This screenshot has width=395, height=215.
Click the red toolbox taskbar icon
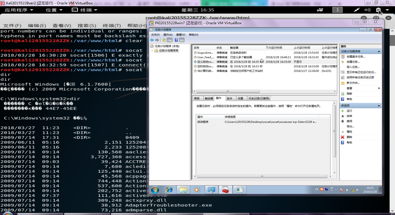[225, 190]
